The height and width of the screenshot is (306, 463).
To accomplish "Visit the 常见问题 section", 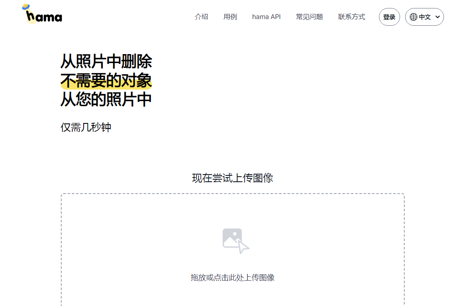I will pyautogui.click(x=309, y=17).
